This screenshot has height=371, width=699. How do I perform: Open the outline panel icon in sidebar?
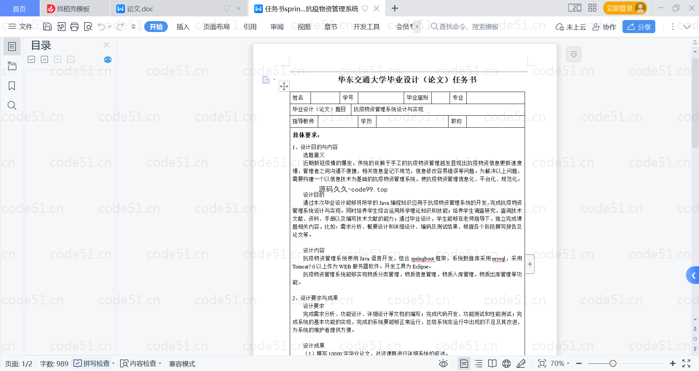click(12, 47)
